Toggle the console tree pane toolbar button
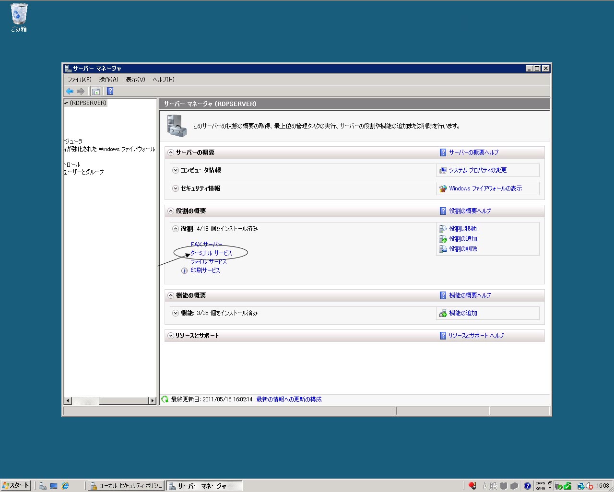Viewport: 614px width, 492px height. click(96, 91)
